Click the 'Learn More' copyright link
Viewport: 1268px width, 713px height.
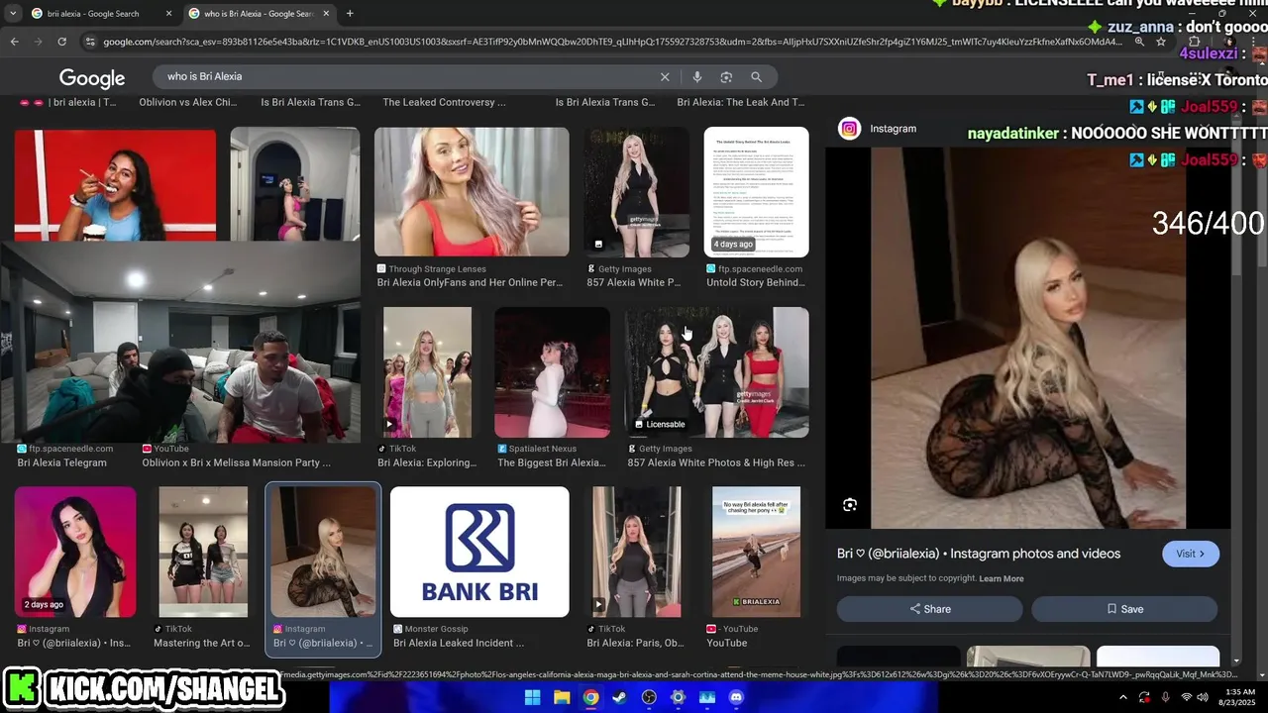(1002, 578)
